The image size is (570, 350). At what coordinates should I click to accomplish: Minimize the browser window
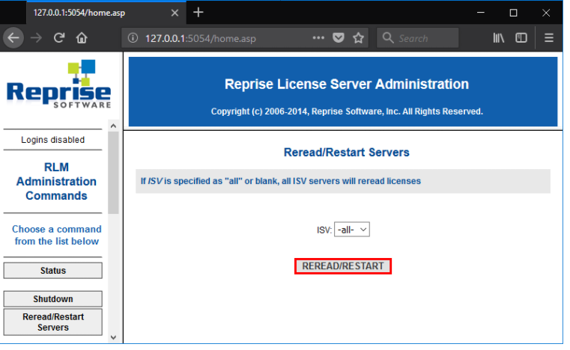coord(481,13)
